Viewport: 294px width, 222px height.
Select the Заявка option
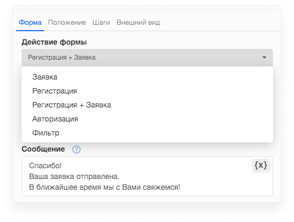[147, 77]
